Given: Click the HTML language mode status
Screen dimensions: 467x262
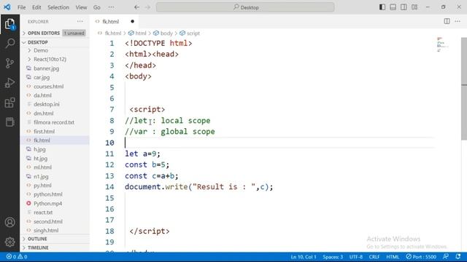Looking at the screenshot, I should tap(393, 257).
